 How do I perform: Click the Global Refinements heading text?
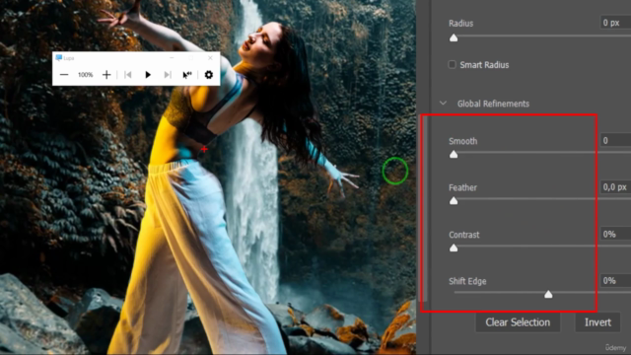point(493,104)
